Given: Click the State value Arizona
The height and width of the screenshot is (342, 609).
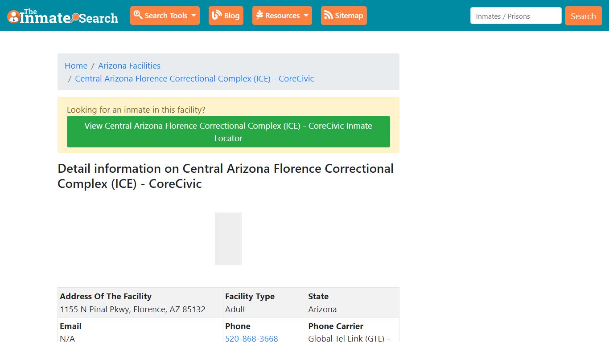Looking at the screenshot, I should 322,309.
